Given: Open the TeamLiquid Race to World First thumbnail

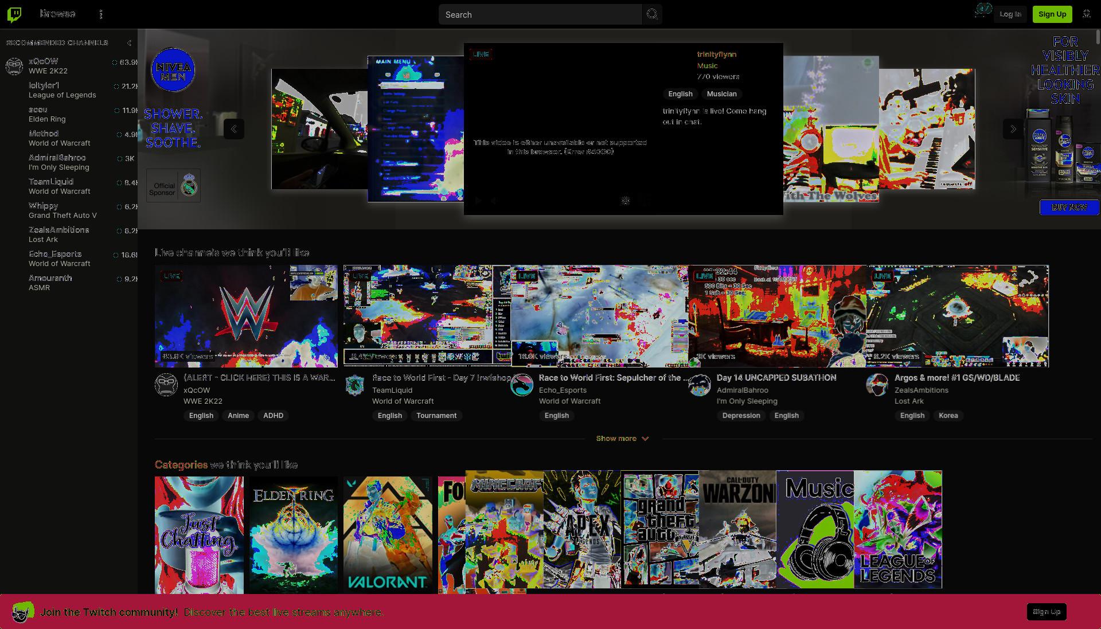Looking at the screenshot, I should [427, 315].
